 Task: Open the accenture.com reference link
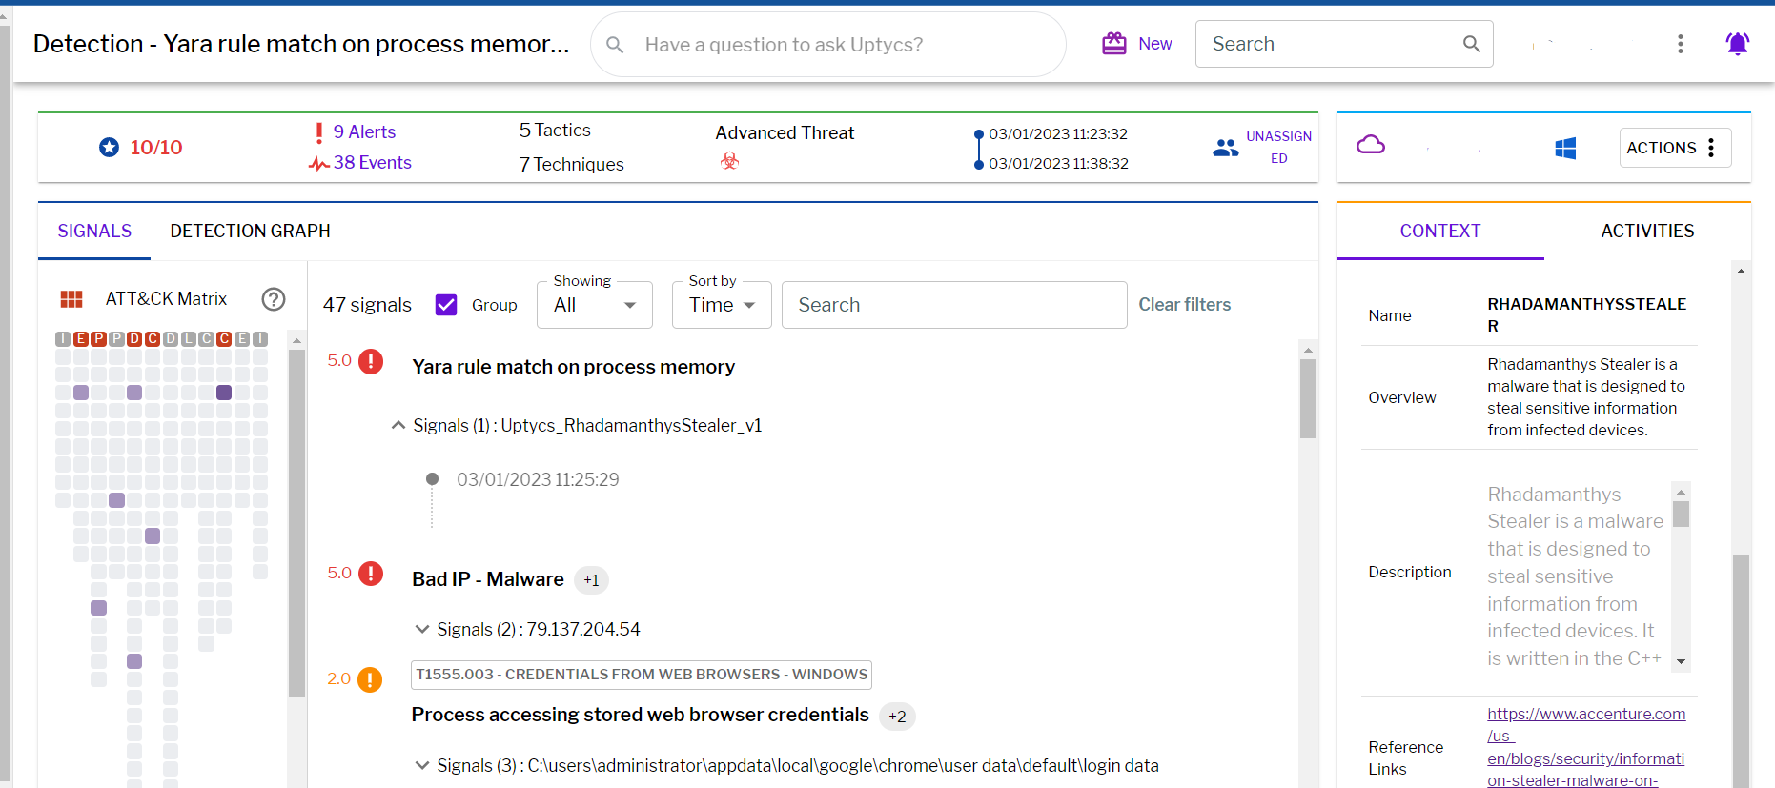1586,747
